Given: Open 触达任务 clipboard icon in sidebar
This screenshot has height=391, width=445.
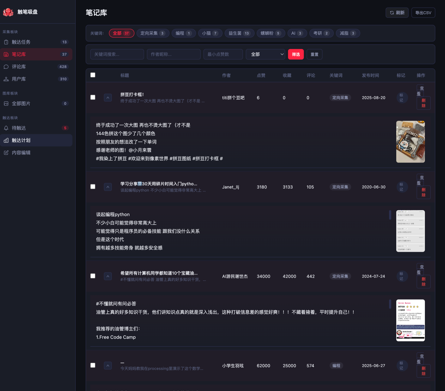Looking at the screenshot, I should pos(6,42).
